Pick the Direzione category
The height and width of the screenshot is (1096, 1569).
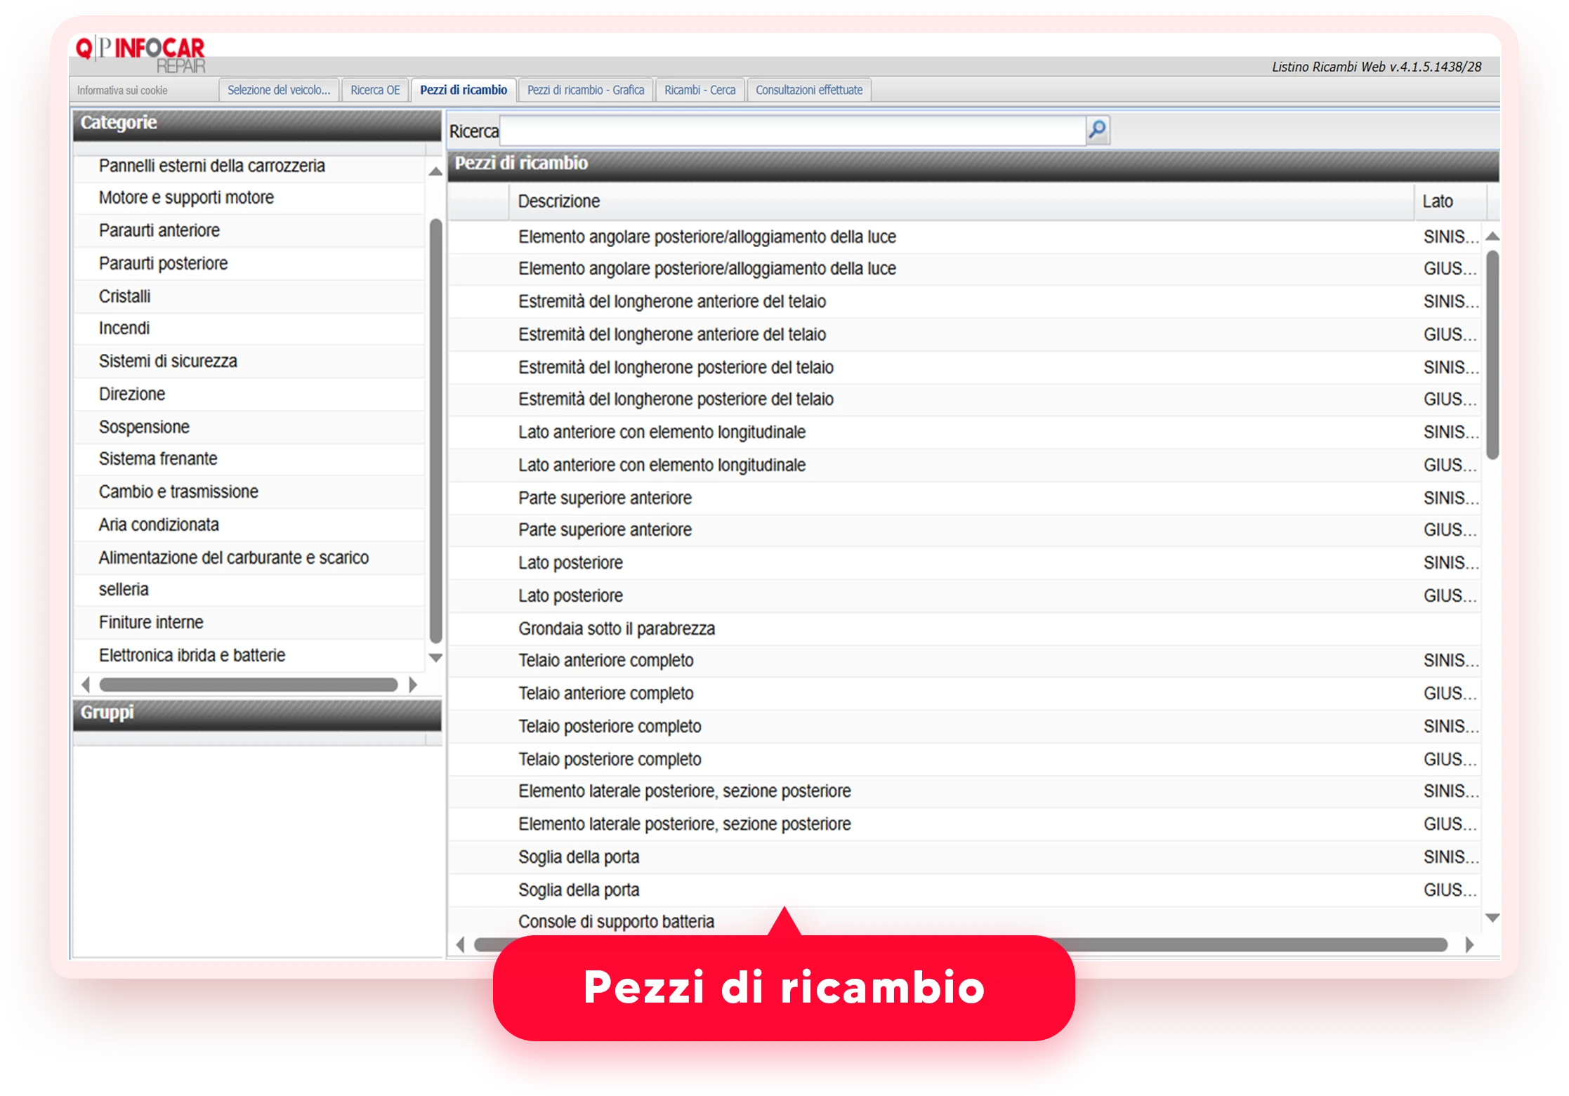(x=249, y=395)
